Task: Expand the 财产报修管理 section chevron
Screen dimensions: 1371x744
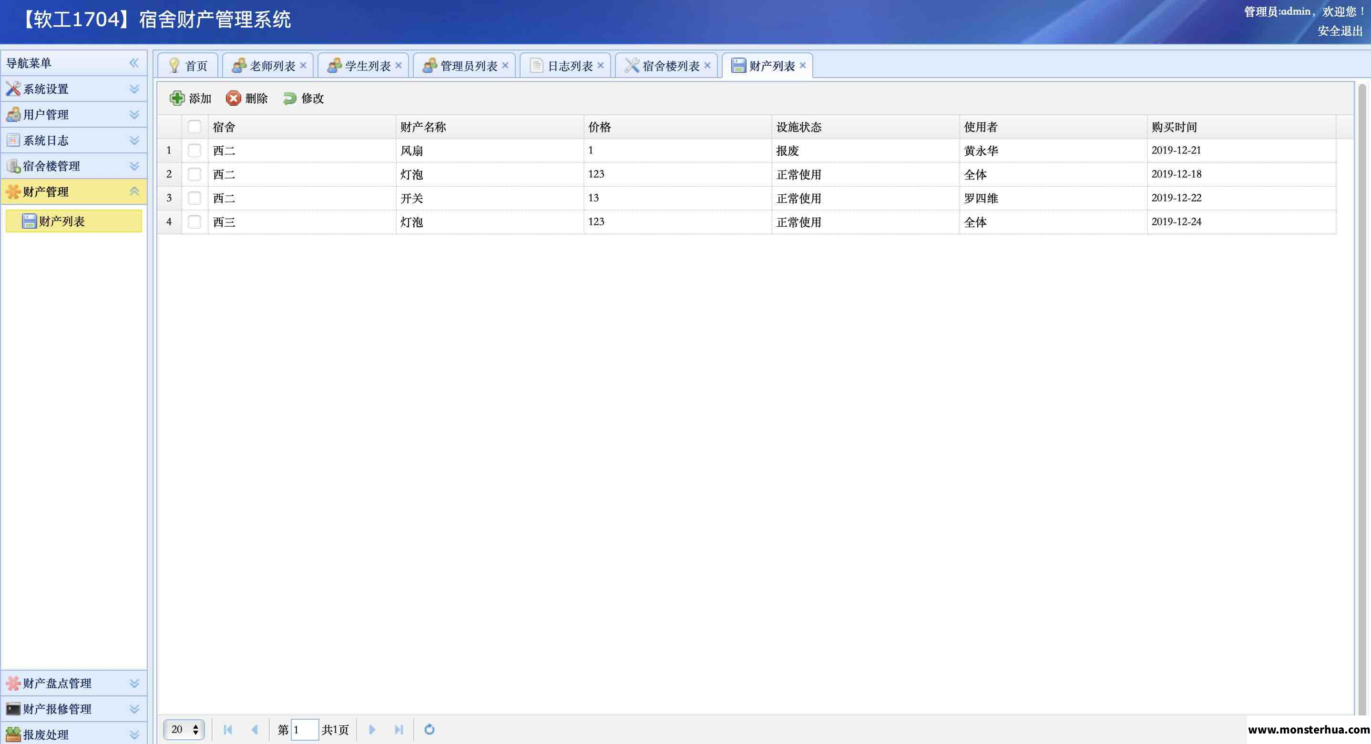Action: [x=134, y=708]
